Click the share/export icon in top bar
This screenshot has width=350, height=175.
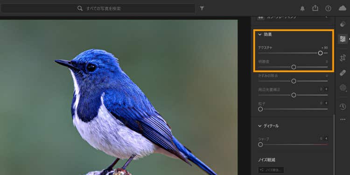click(x=315, y=8)
